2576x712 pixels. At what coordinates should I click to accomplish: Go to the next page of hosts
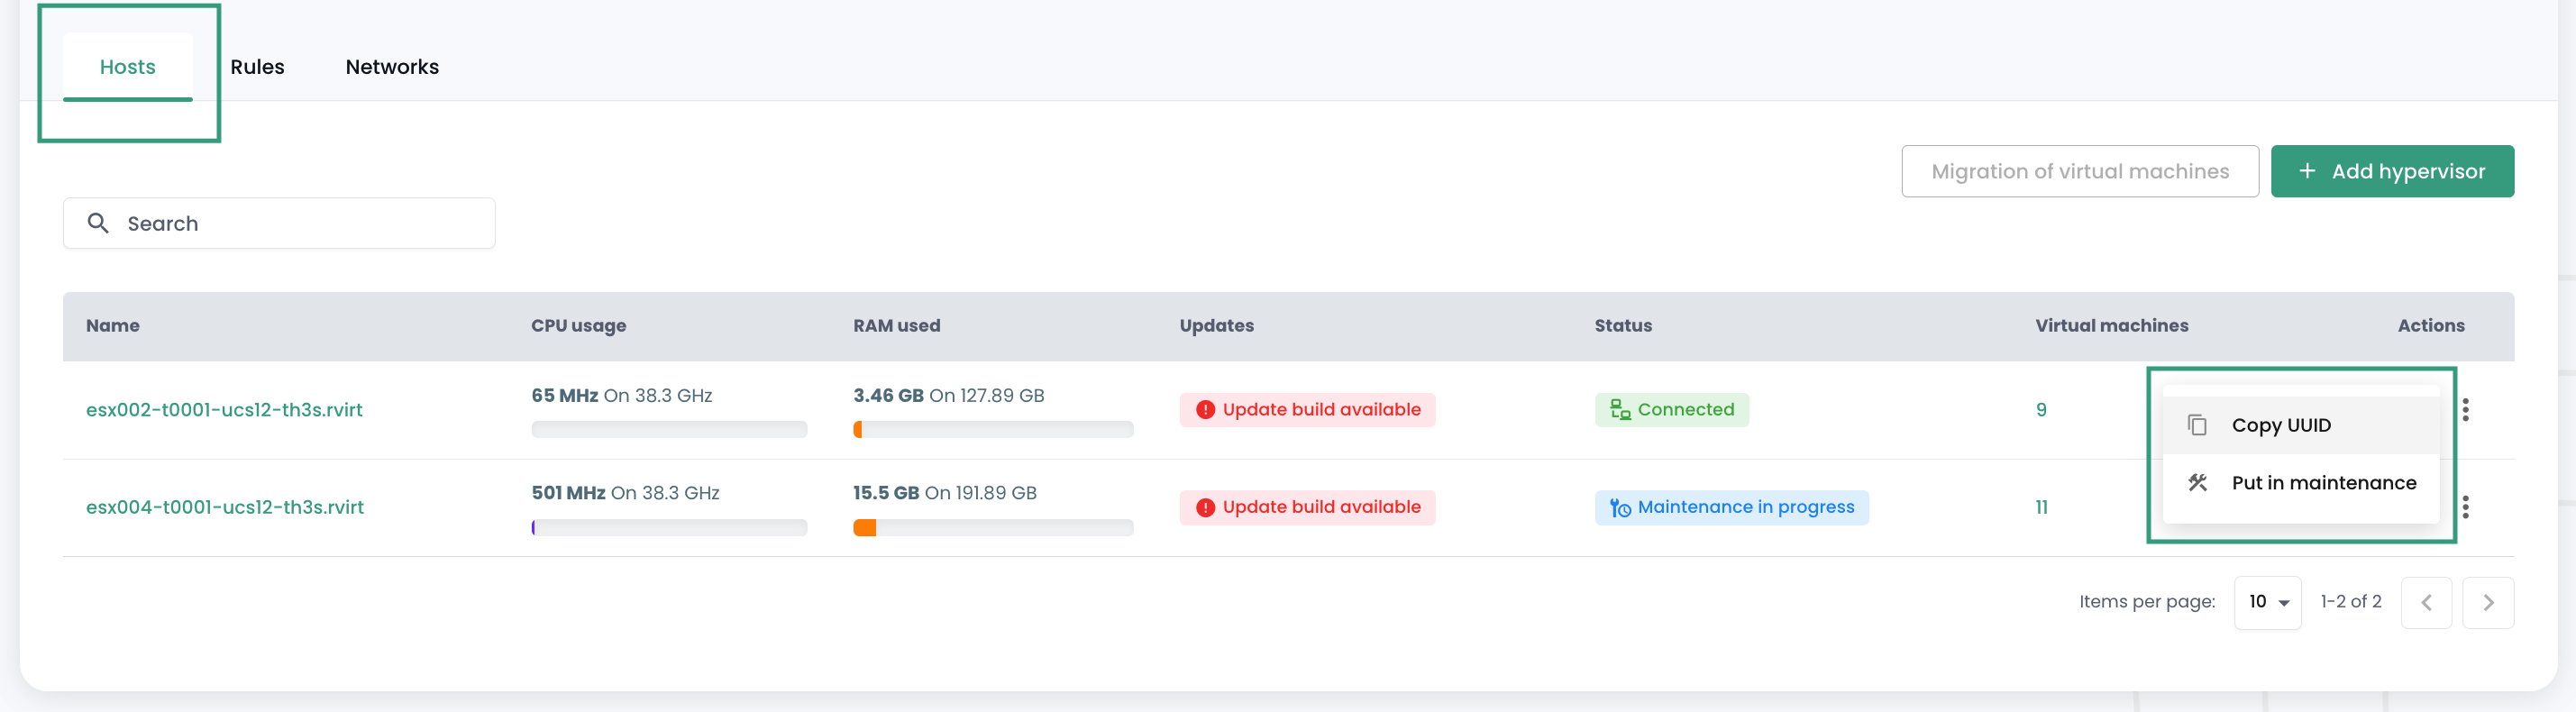2487,602
